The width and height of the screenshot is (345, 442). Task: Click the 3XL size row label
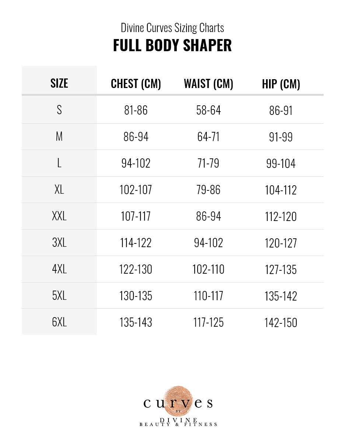tap(59, 243)
